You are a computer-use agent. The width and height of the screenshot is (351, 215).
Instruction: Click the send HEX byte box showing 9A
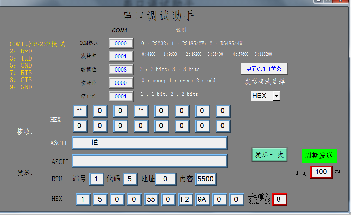point(202,199)
